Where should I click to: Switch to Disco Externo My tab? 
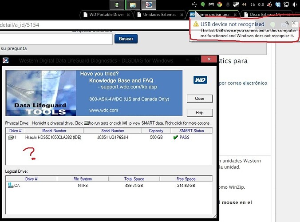pyautogui.click(x=266, y=15)
